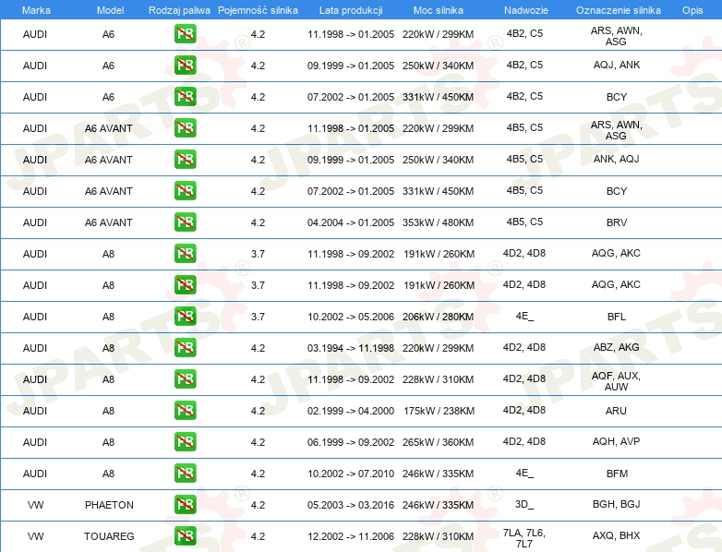
Task: Click the fuel icon in the A8 ARU row
Action: coord(185,410)
